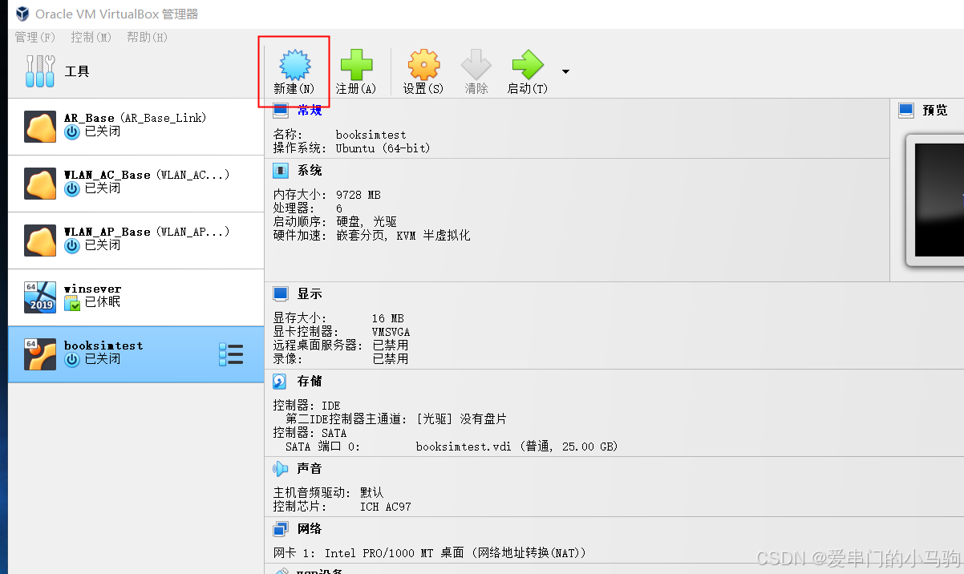Image resolution: width=964 pixels, height=574 pixels.
Task: Click the Register (注册) green plus icon
Action: pyautogui.click(x=356, y=65)
